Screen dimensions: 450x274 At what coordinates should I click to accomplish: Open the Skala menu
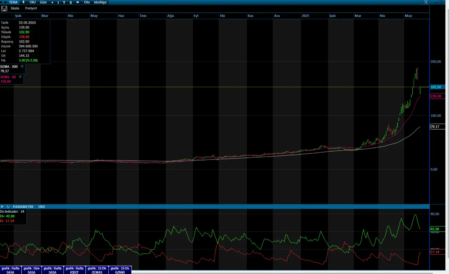point(15,8)
